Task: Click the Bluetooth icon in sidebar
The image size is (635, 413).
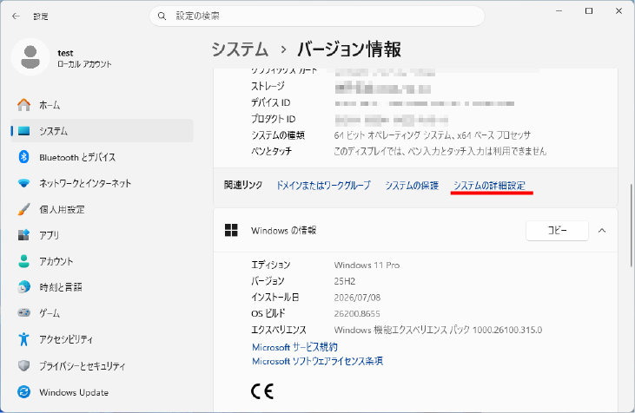Action: click(24, 157)
